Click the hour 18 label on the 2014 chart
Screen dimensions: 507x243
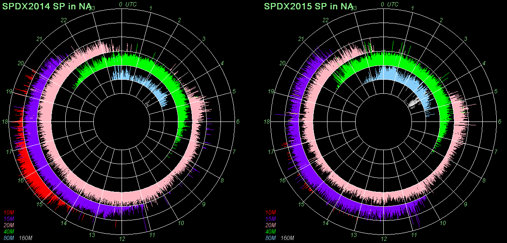point(5,122)
